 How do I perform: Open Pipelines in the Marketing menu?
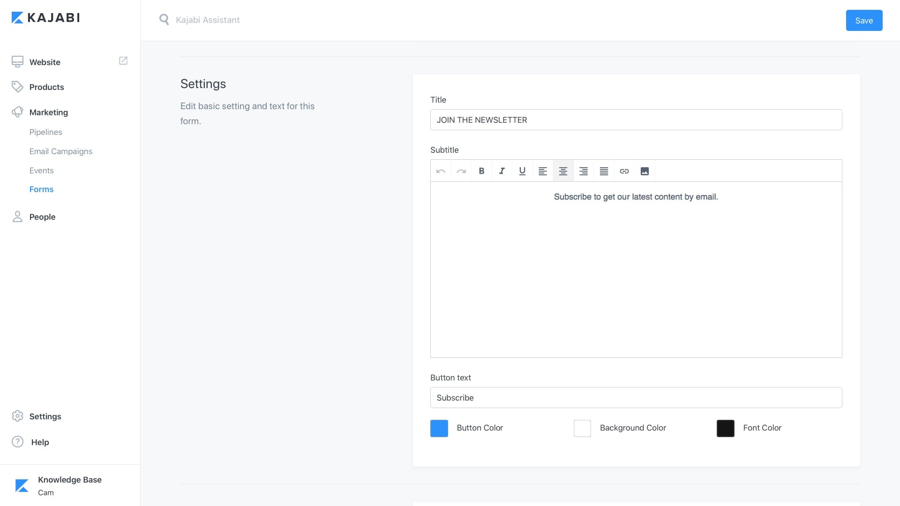(x=45, y=132)
